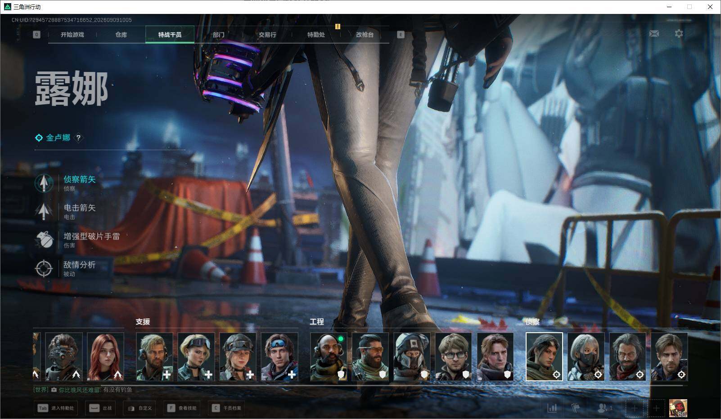Image resolution: width=721 pixels, height=419 pixels.
Task: Select the long-haired engineer without glasses
Action: 496,357
